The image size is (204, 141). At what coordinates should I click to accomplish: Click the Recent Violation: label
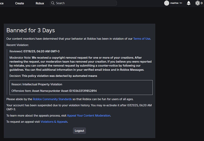click(17, 45)
